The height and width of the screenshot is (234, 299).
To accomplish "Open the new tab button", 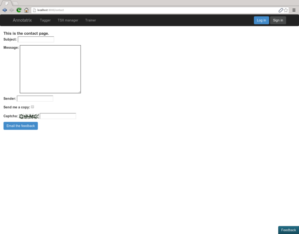I will click(15, 3).
